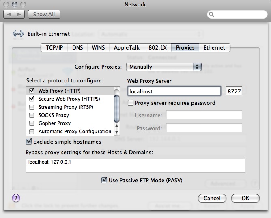The image size is (271, 218).
Task: Click the proxy port field 8777
Action: [234, 91]
